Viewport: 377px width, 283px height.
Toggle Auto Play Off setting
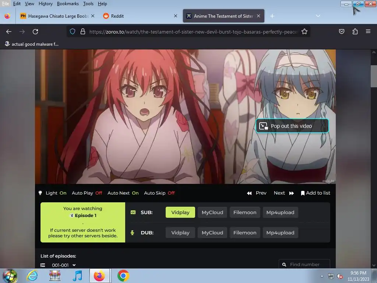87,193
